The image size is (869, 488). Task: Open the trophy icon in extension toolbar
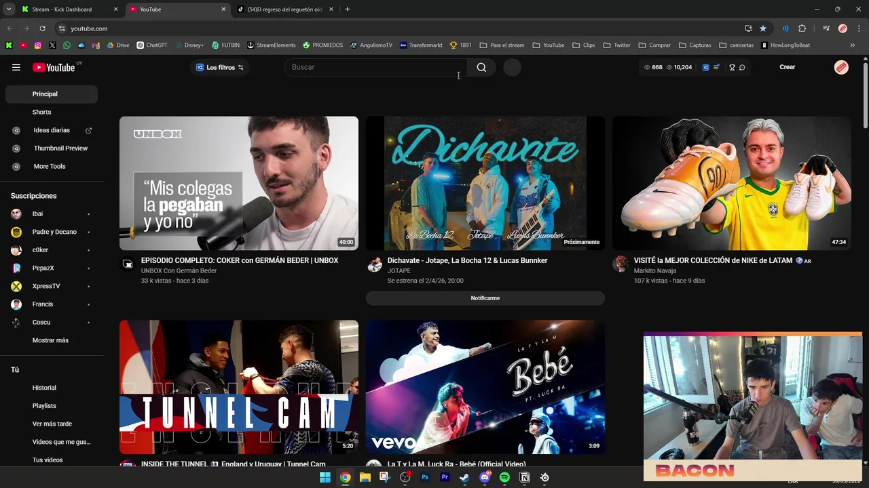pyautogui.click(x=732, y=67)
